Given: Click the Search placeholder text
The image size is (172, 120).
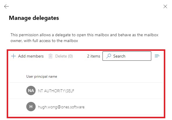Looking at the screenshot, I should 119,56.
